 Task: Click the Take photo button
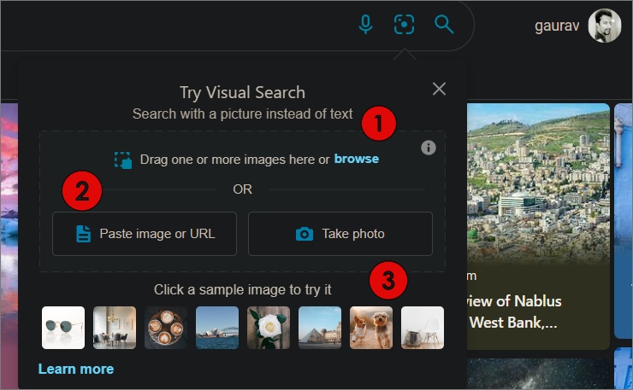click(340, 234)
